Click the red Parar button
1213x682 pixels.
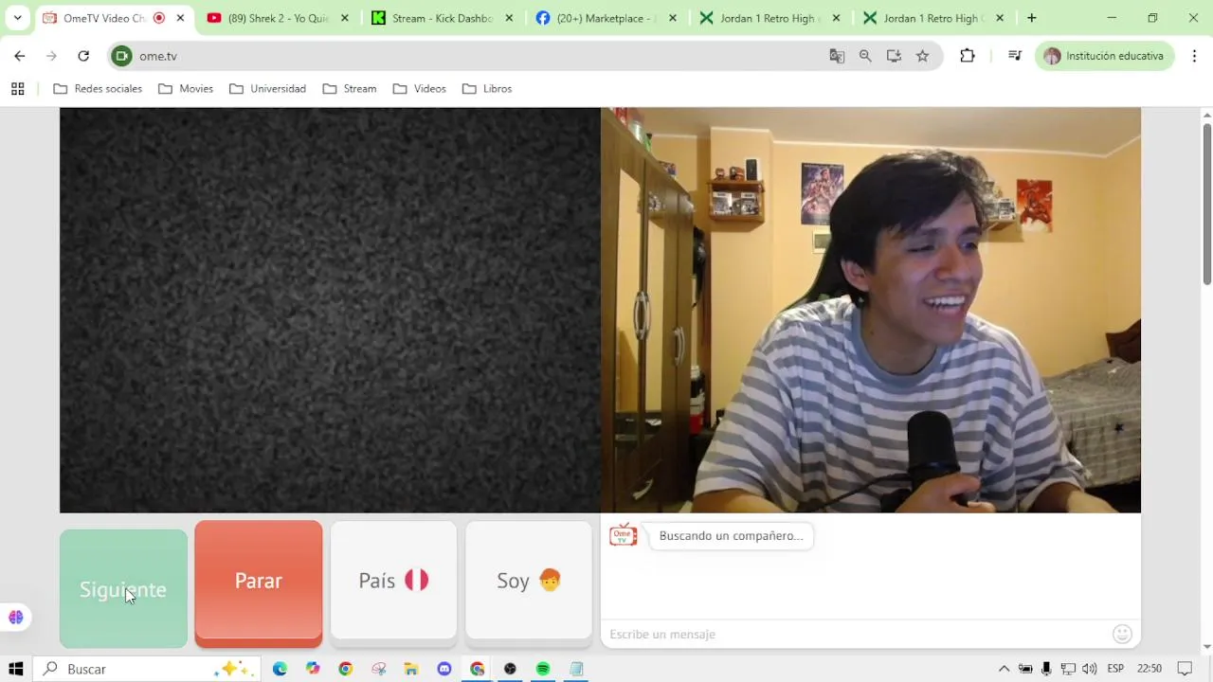[x=259, y=581]
